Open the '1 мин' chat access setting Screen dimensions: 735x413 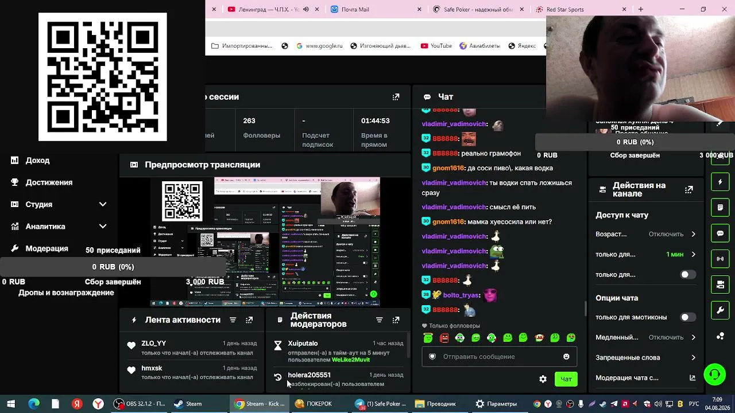pos(646,254)
